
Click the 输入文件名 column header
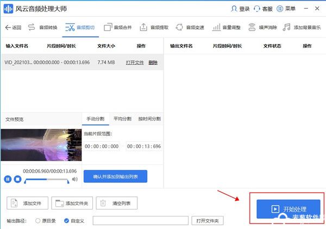click(17, 46)
